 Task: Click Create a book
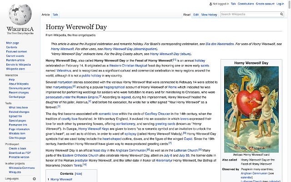pos(17,148)
